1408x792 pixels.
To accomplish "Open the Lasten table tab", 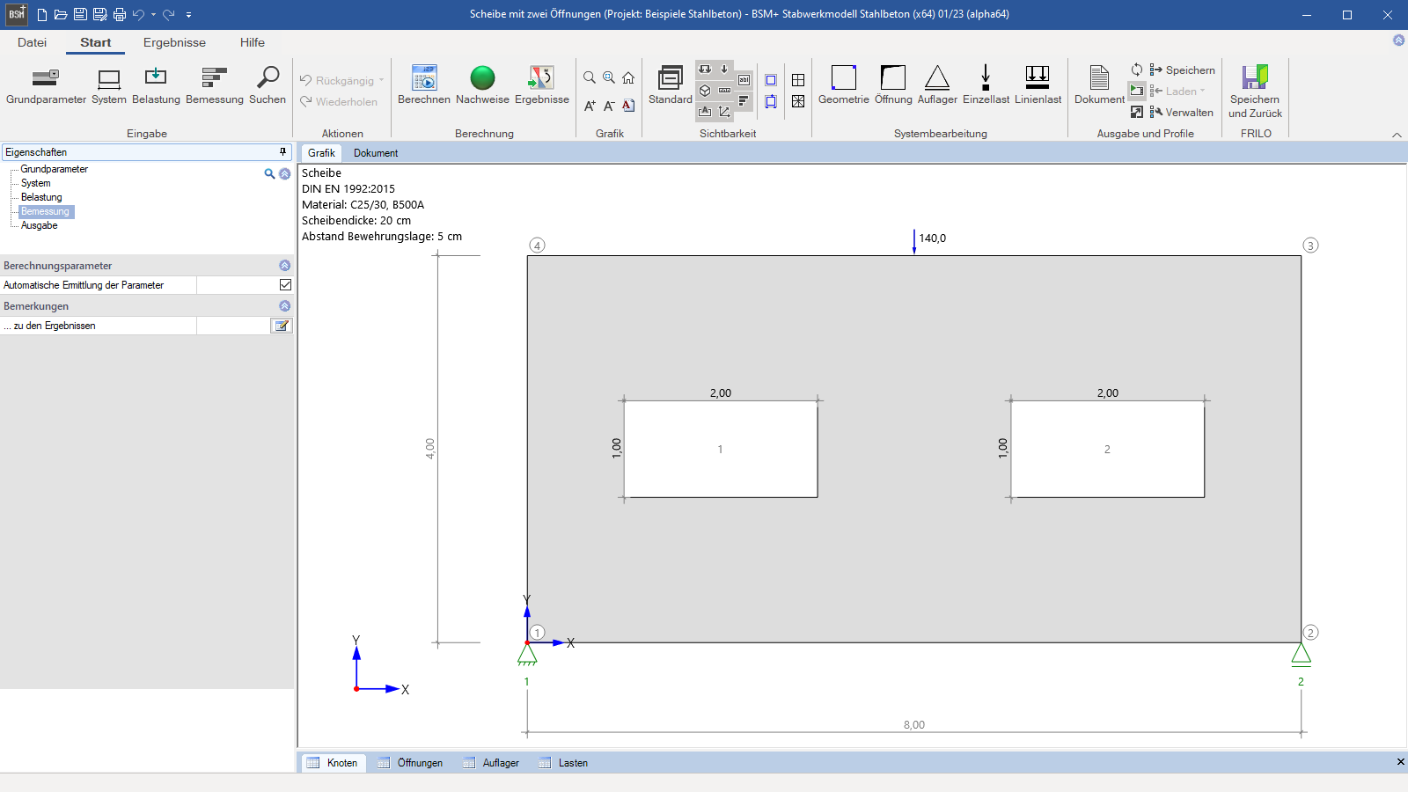I will 563,763.
